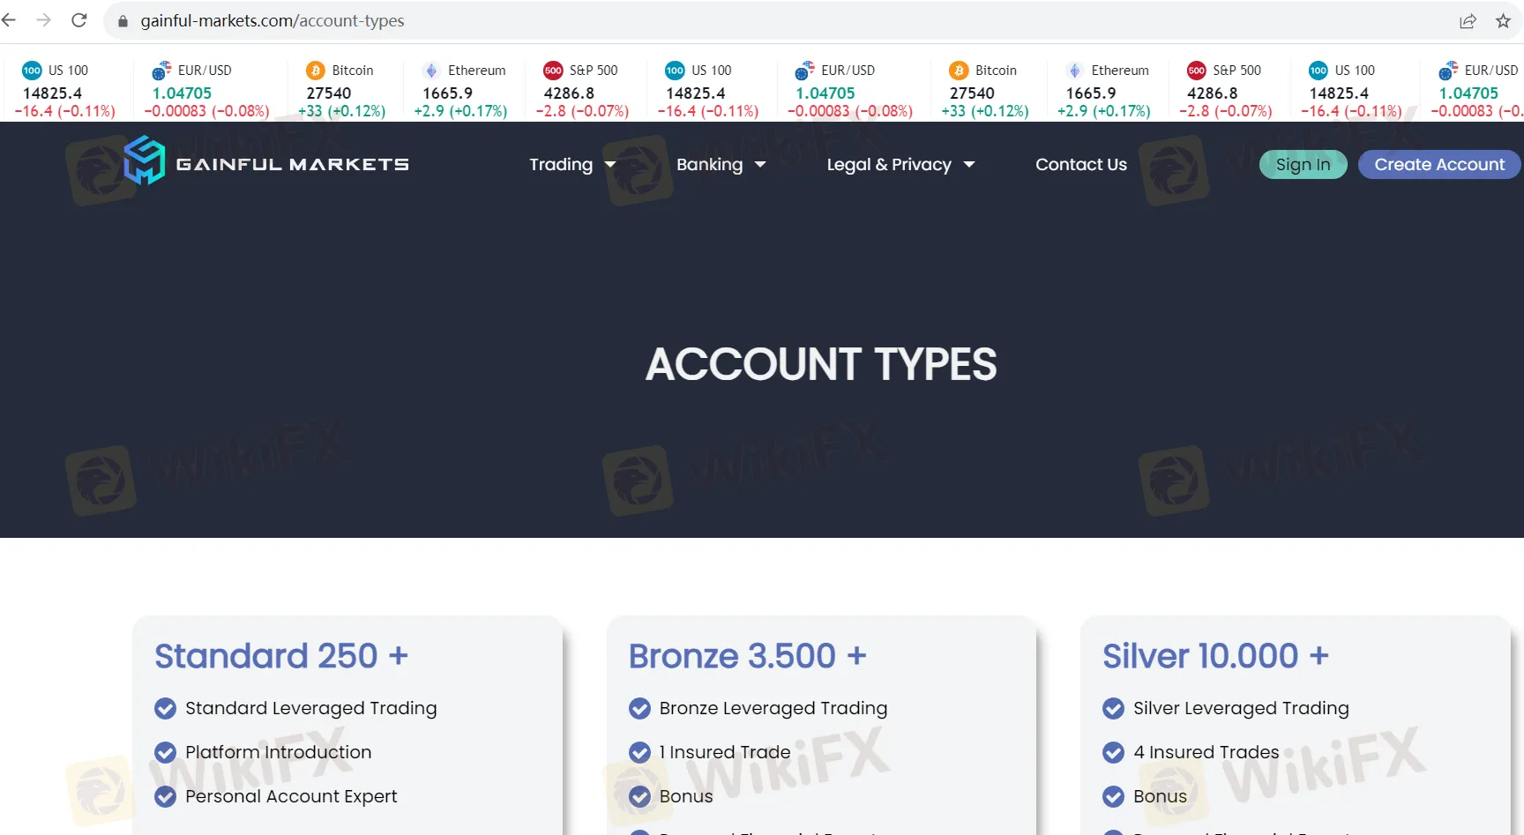Expand the Banking dropdown menu

[x=721, y=165]
